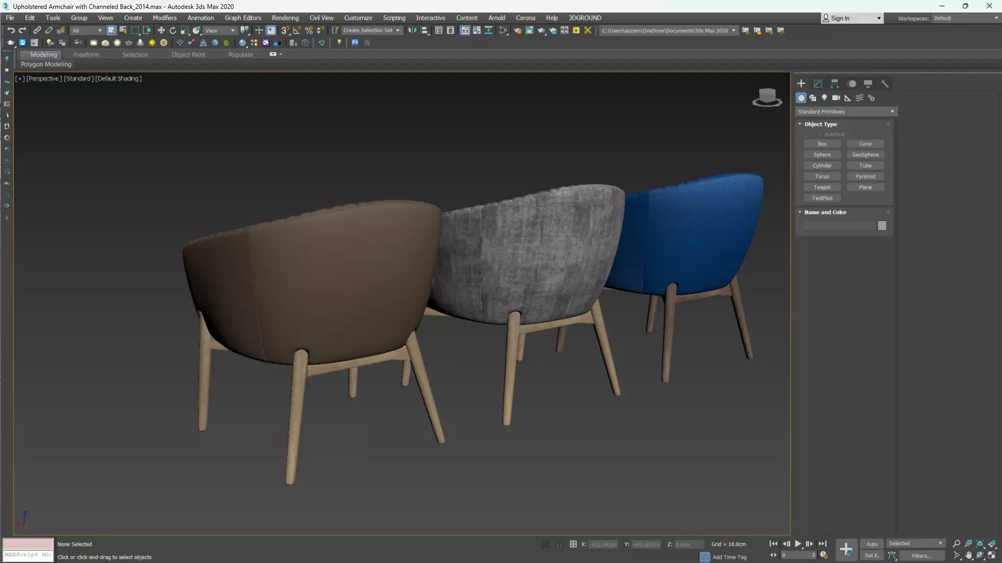The height and width of the screenshot is (563, 1002).
Task: Open the Rendering menu
Action: [x=285, y=18]
